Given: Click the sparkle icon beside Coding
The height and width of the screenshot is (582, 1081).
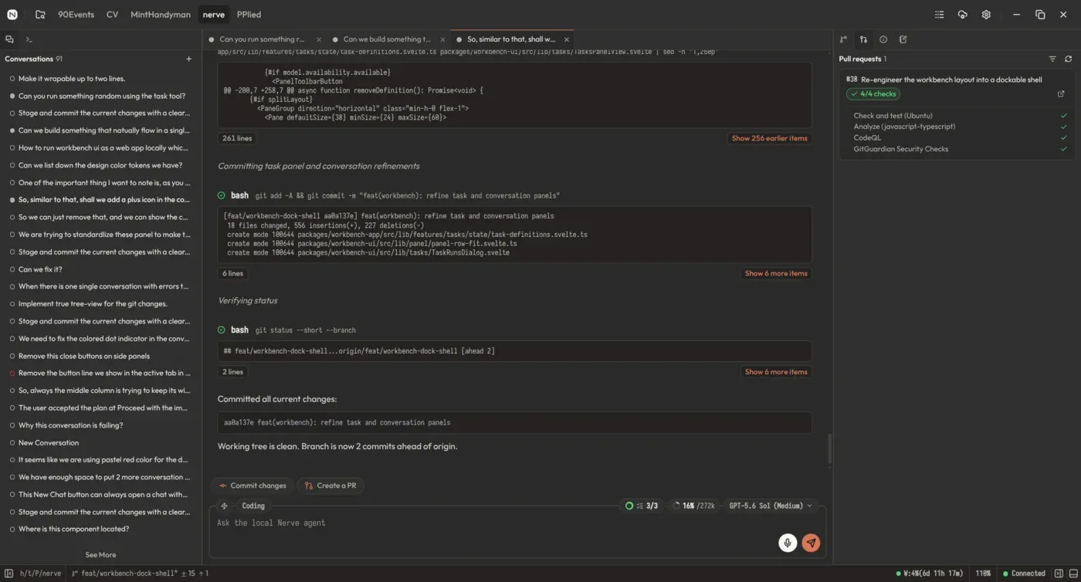Looking at the screenshot, I should pos(224,506).
